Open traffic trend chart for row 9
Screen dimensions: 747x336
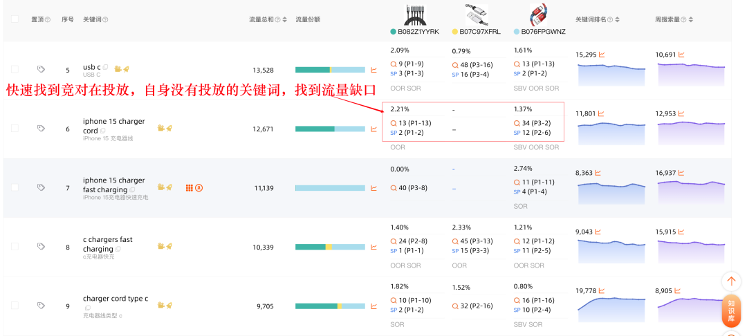click(x=374, y=306)
